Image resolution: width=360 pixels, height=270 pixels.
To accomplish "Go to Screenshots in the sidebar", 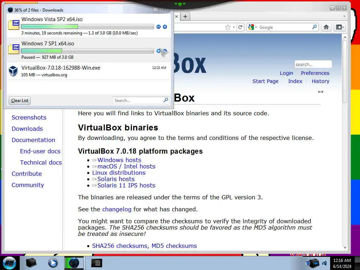I will (x=29, y=117).
